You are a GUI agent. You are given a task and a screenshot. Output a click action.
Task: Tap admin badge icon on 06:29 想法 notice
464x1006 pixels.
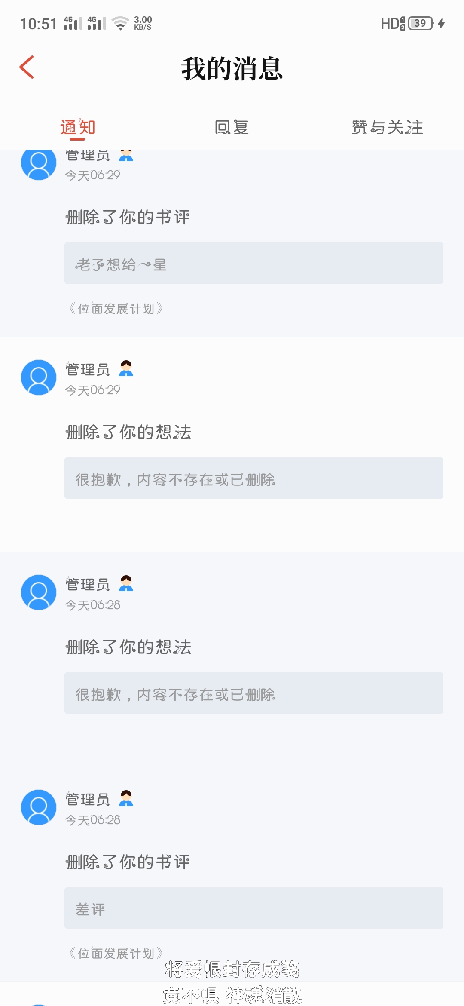(126, 368)
